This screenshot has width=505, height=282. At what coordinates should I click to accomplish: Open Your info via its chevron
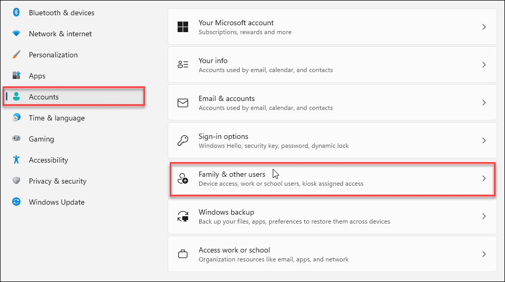click(484, 65)
